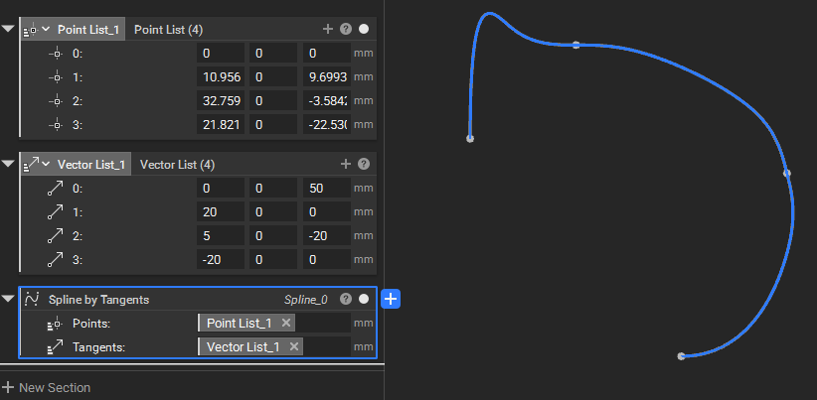The width and height of the screenshot is (817, 400).
Task: Select the Vector List_1 name label
Action: [x=91, y=164]
